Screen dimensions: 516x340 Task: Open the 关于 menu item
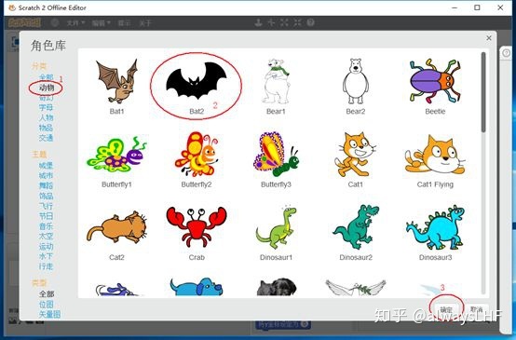144,22
